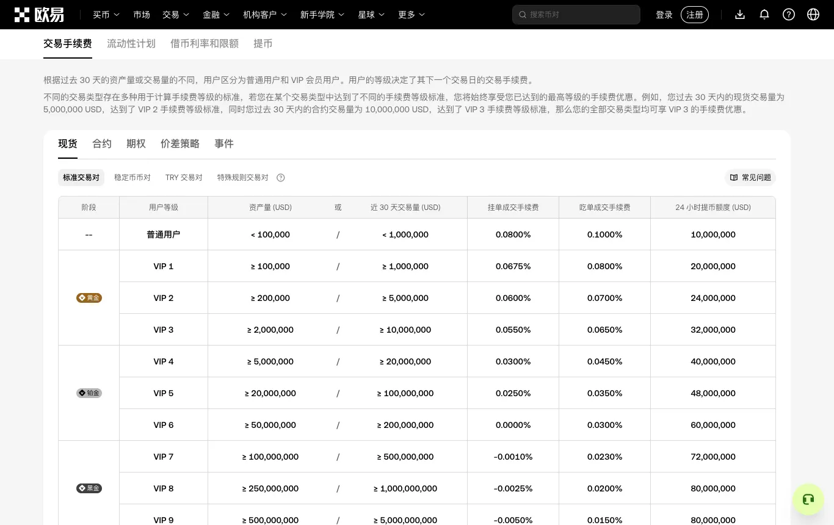
Task: Switch to the 提币 tab
Action: pyautogui.click(x=263, y=44)
